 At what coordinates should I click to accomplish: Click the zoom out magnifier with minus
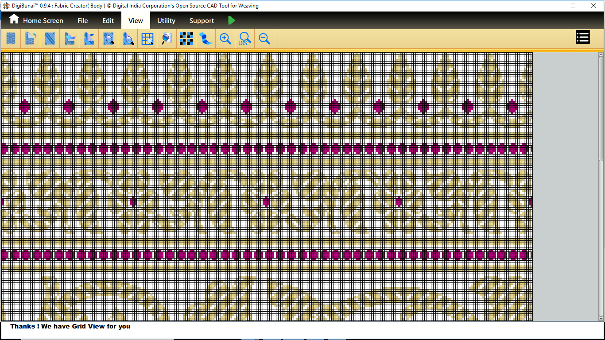pos(264,39)
